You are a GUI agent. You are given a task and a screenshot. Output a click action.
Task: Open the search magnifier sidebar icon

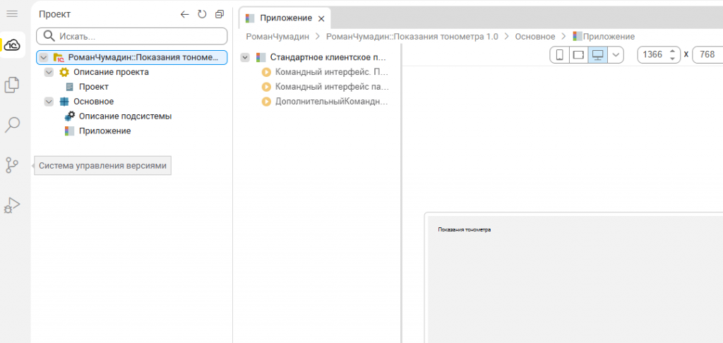point(12,125)
